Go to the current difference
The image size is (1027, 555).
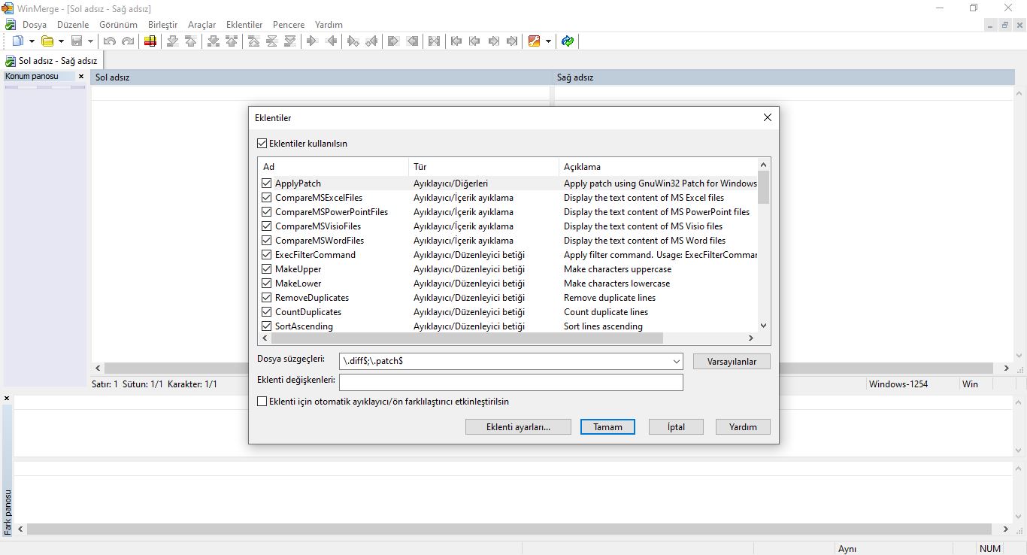(272, 41)
